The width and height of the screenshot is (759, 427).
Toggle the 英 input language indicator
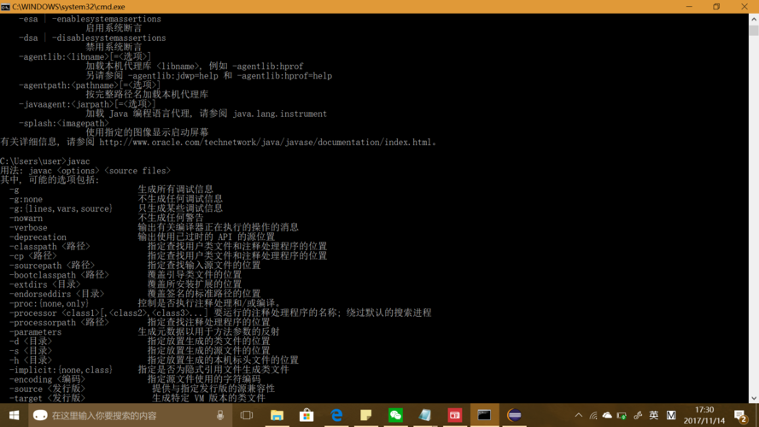point(654,415)
